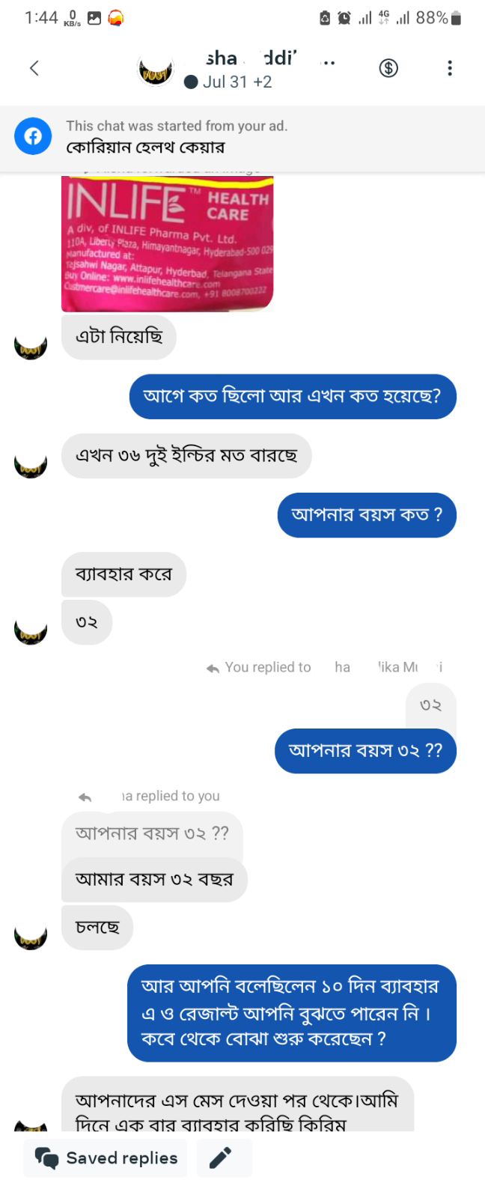Tap the alarm clock icon in status bar
The height and width of the screenshot is (1186, 485).
point(344,18)
